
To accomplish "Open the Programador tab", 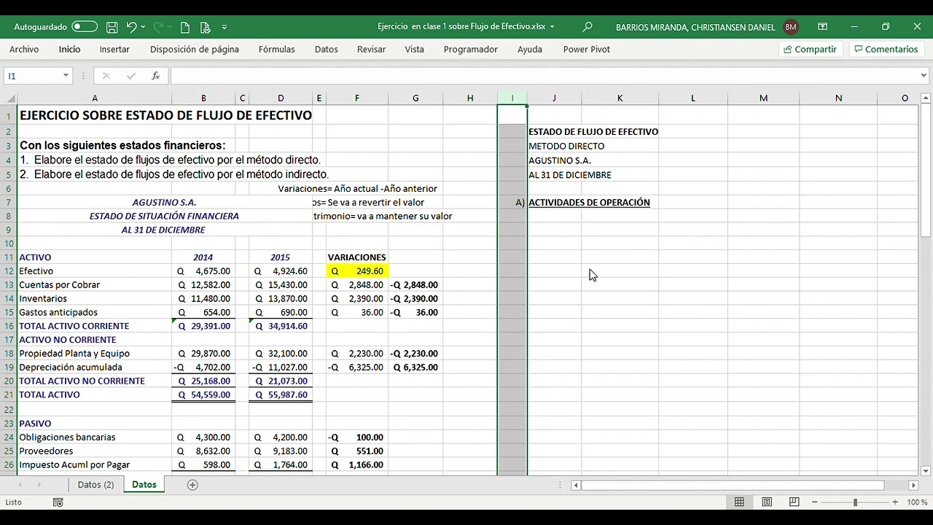I will point(471,50).
